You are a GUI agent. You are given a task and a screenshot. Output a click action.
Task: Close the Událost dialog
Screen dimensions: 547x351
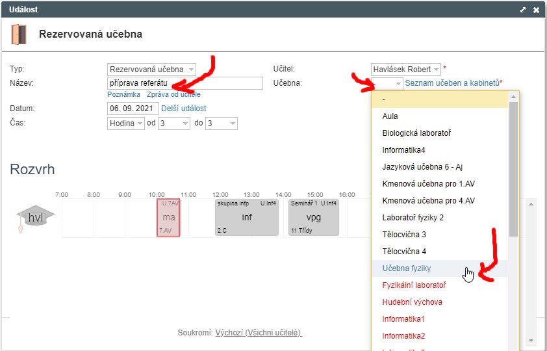click(x=536, y=10)
